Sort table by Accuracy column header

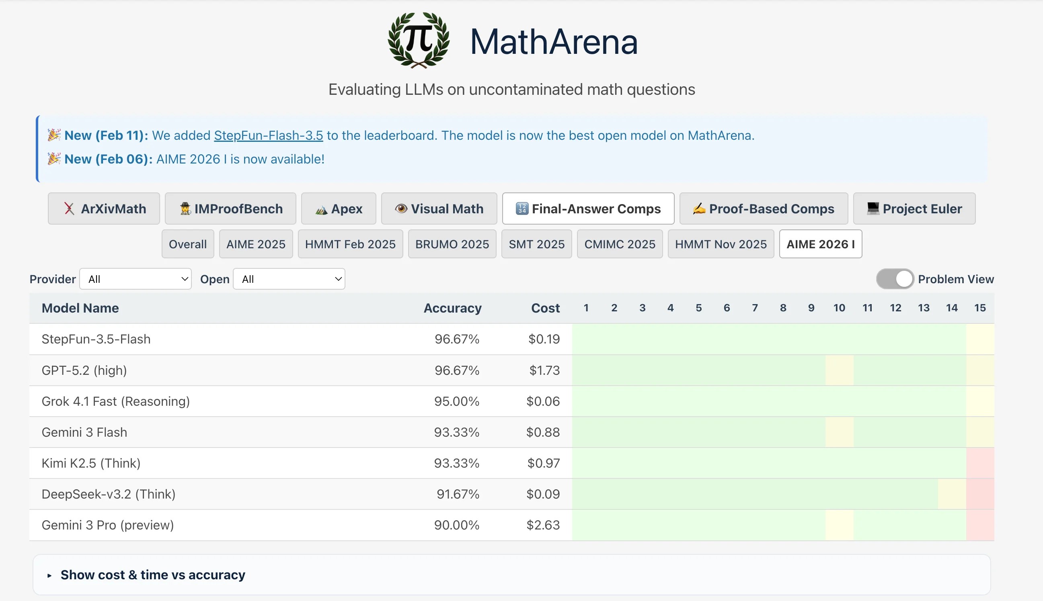[x=452, y=308]
